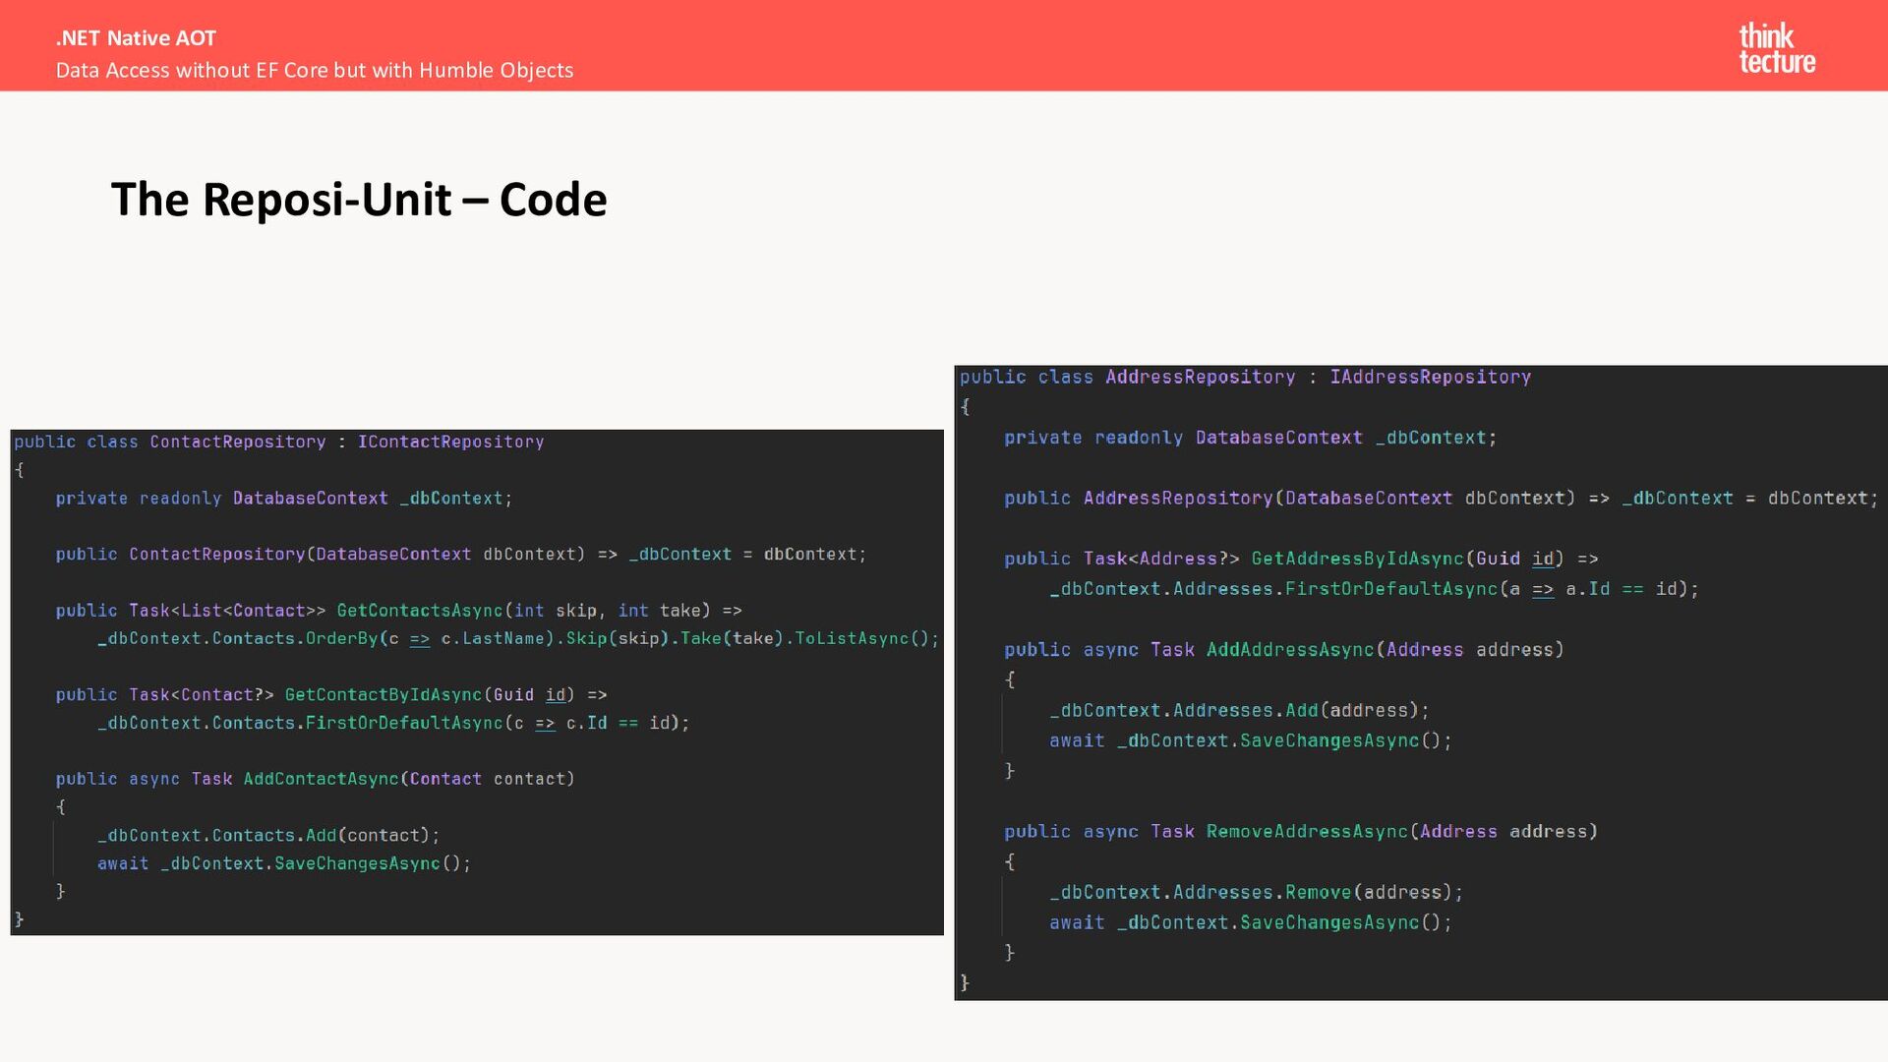Click the GetContactsAsync method signature

(x=399, y=611)
